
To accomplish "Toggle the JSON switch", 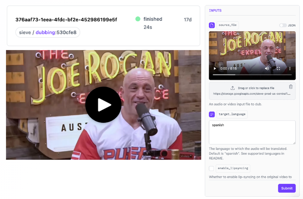I will 283,25.
